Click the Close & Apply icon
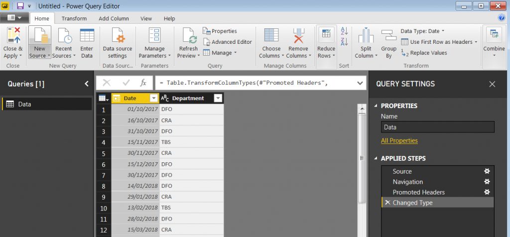 click(13, 36)
